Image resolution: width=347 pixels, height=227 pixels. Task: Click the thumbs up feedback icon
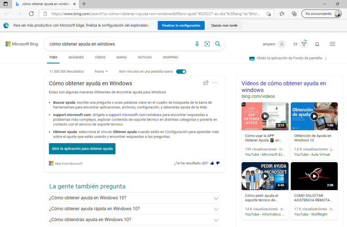(212, 163)
